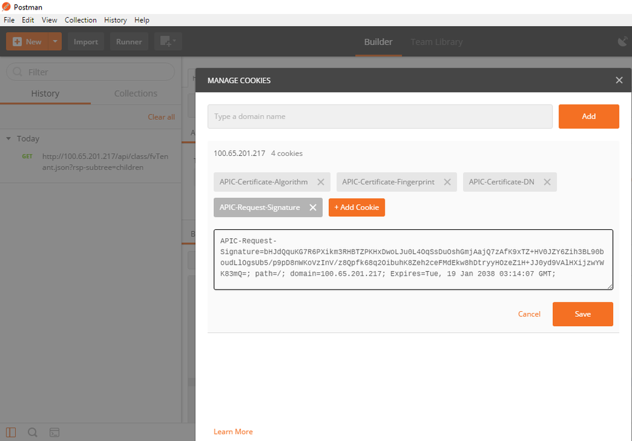Collapse the Today history group
Screen dimensions: 632x441
click(x=9, y=139)
